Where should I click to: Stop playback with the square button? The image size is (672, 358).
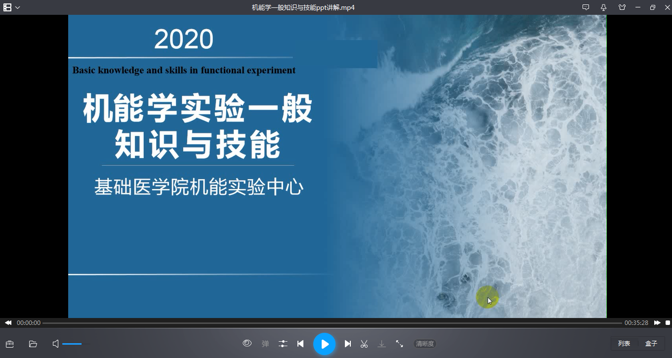(668, 322)
